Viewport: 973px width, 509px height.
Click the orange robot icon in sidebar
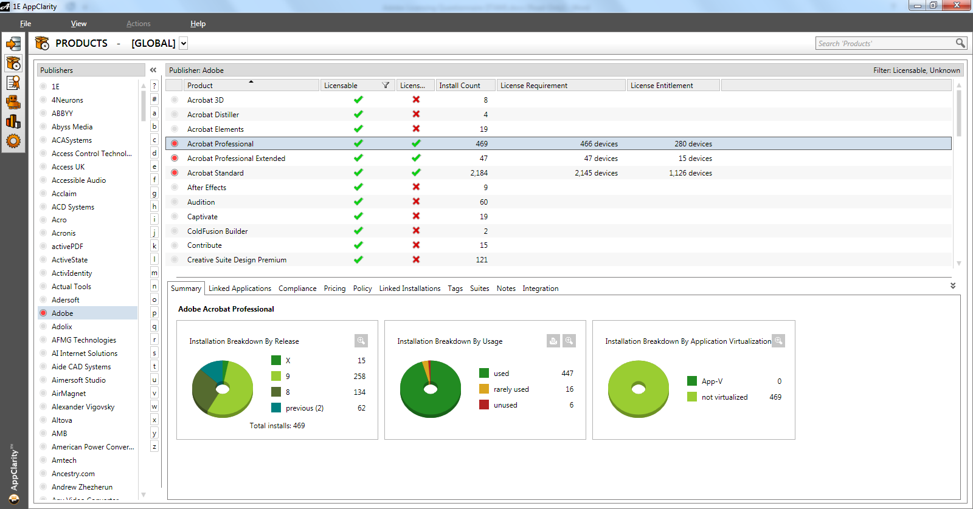coord(13,102)
